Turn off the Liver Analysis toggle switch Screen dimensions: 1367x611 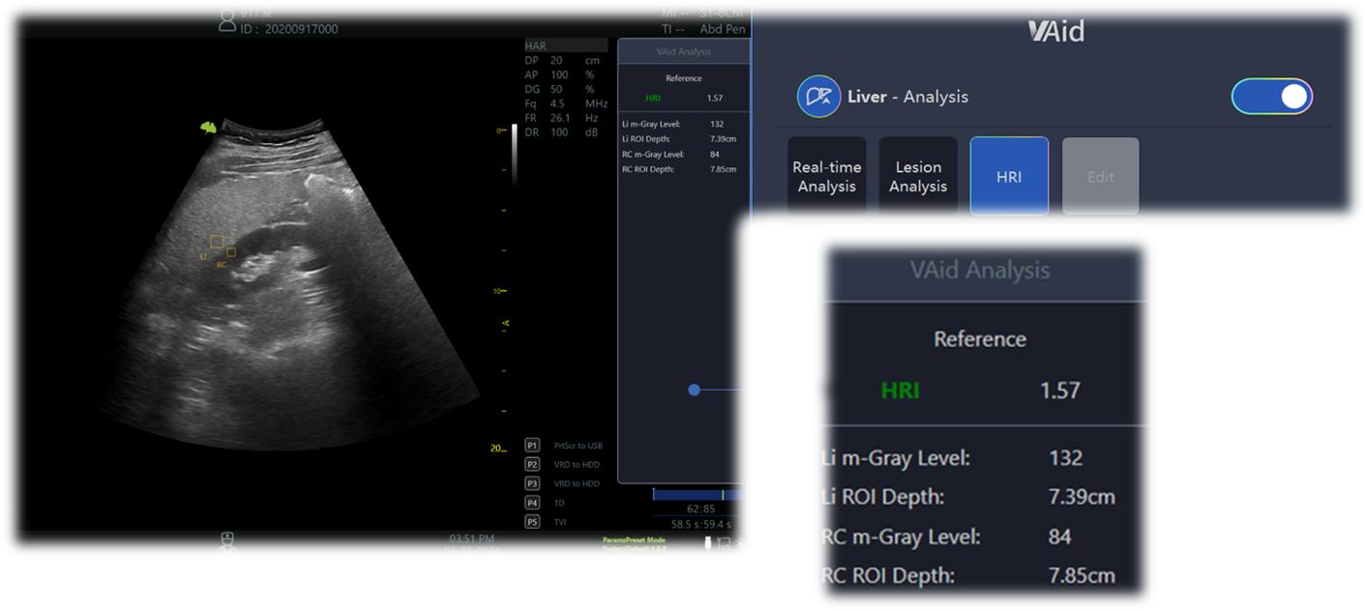(x=1271, y=97)
